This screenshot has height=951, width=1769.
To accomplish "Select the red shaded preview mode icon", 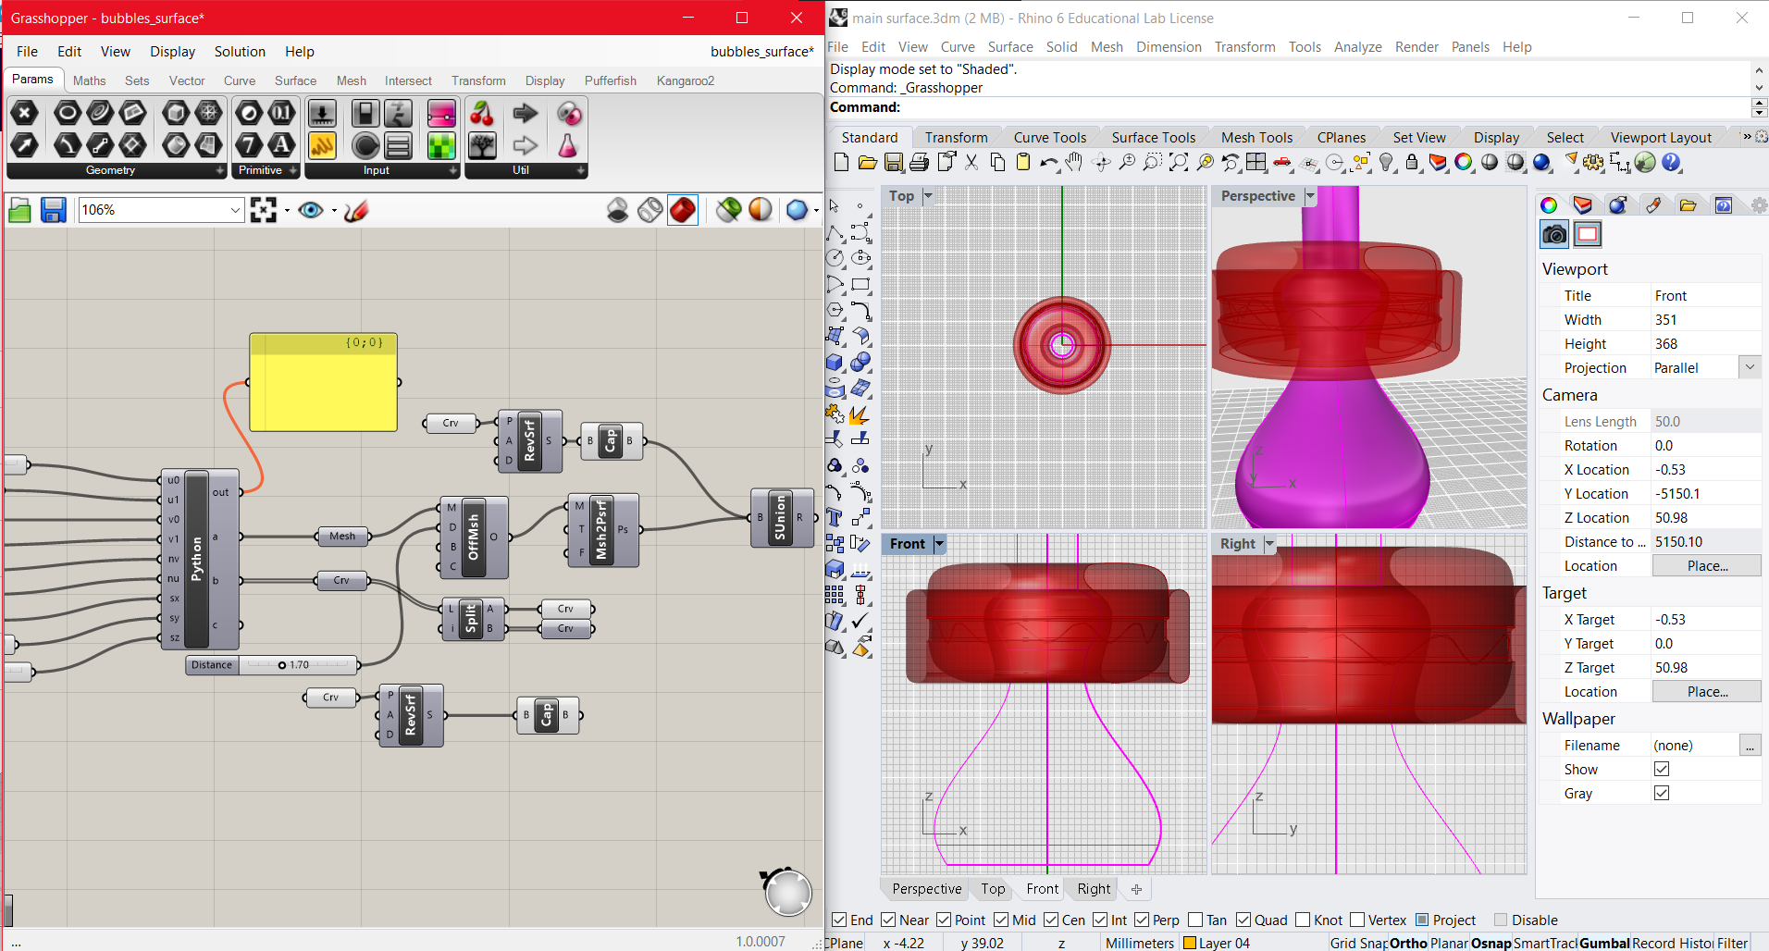I will coord(683,210).
